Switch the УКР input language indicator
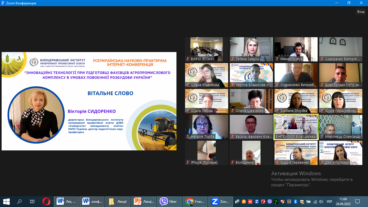 tap(329, 202)
